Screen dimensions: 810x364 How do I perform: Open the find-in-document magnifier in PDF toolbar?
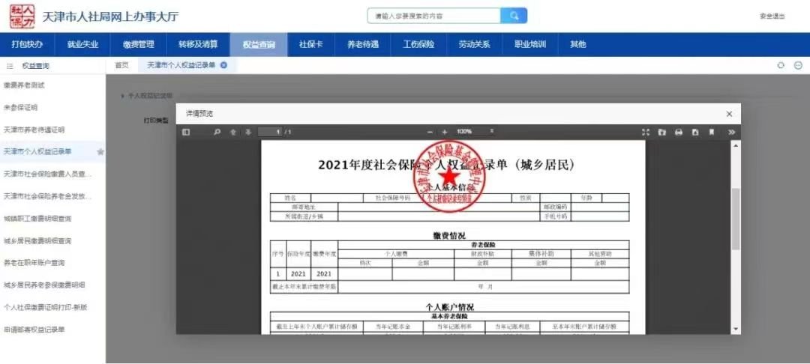pyautogui.click(x=217, y=132)
